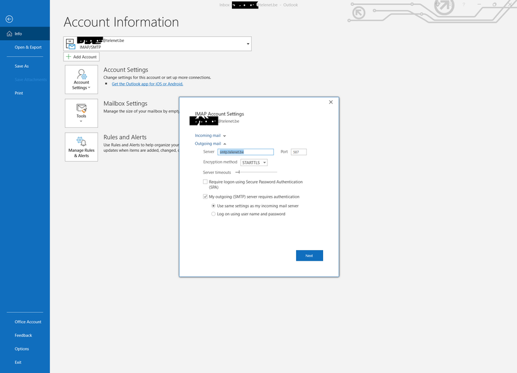
Task: Open the Encryption method dropdown
Action: point(254,162)
